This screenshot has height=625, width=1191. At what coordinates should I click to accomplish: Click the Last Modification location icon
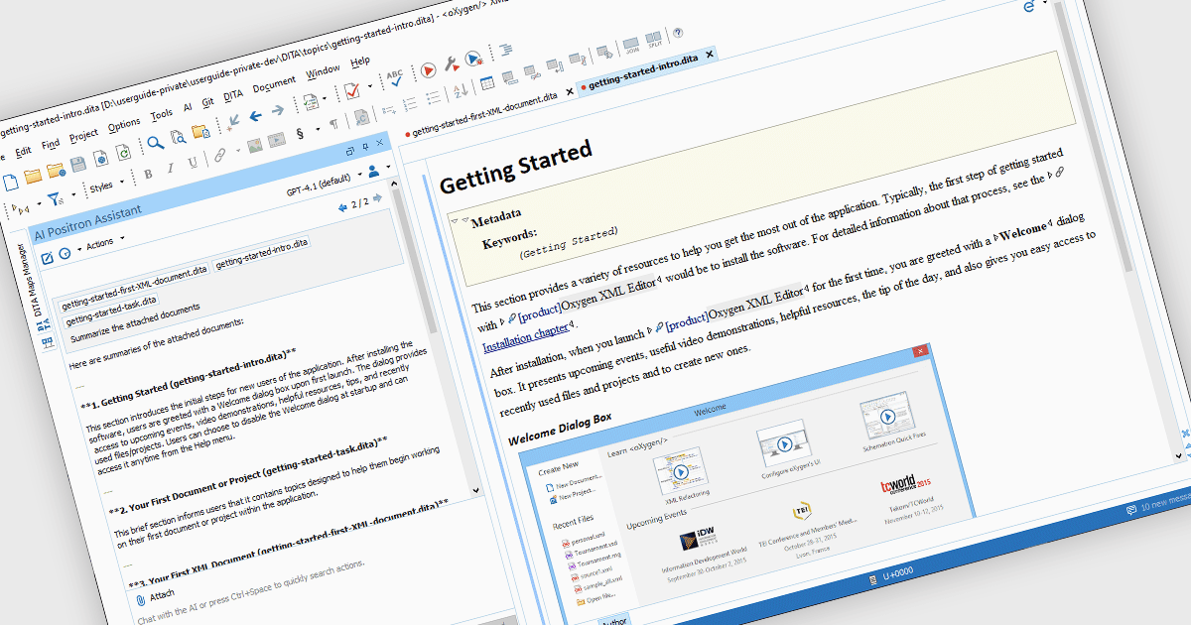(233, 122)
